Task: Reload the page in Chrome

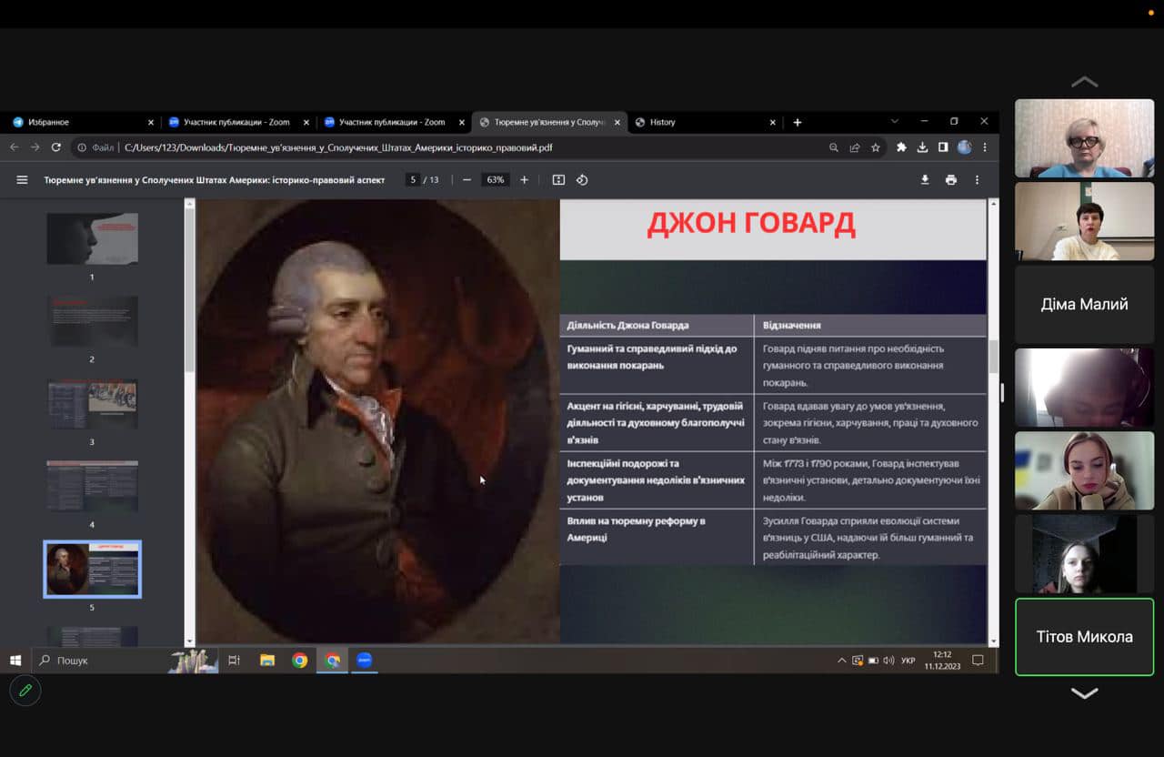Action: pos(56,147)
